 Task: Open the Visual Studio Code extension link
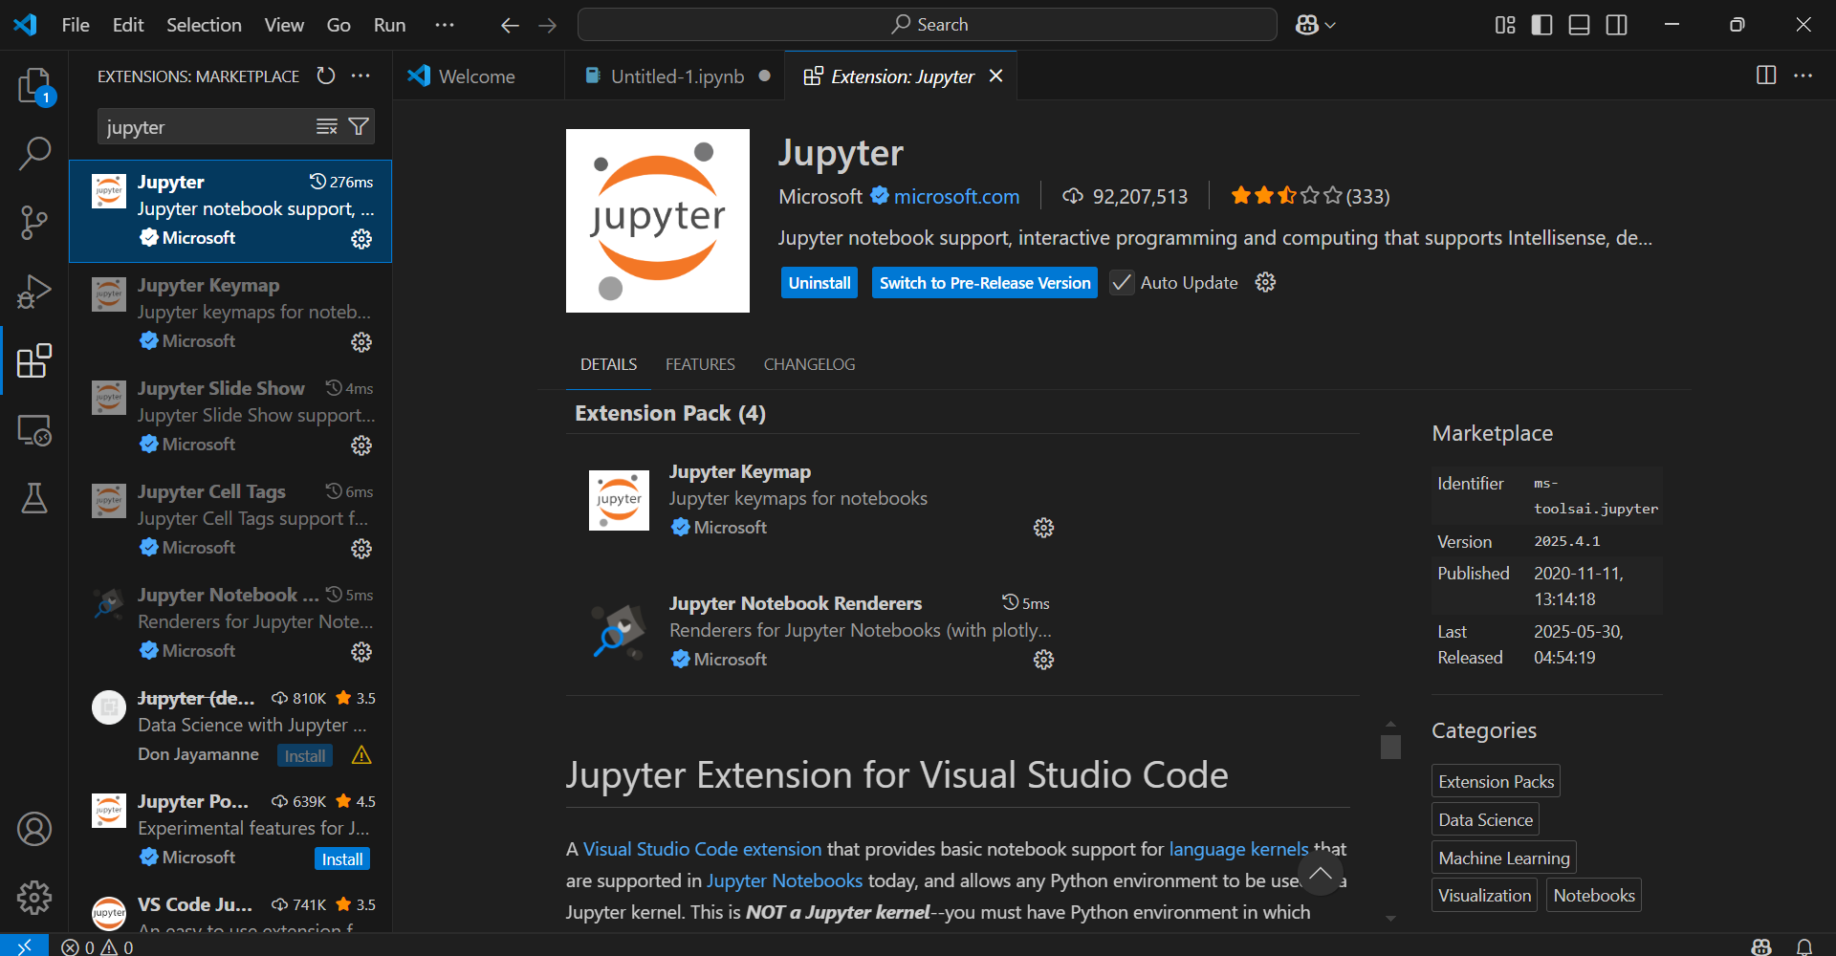702,849
